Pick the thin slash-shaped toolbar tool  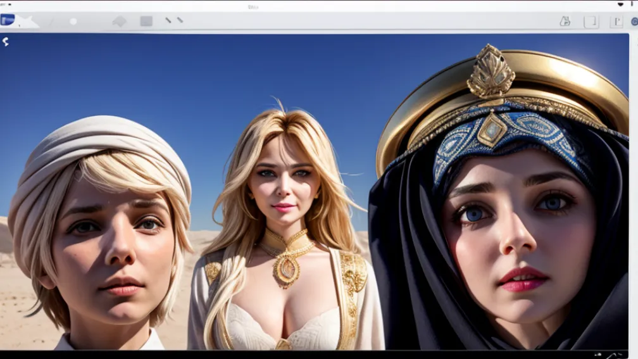pyautogui.click(x=52, y=22)
